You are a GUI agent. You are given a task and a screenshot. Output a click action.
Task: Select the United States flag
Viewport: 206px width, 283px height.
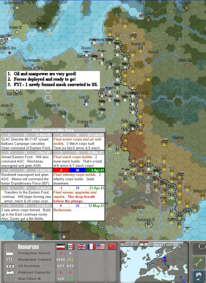(101, 246)
